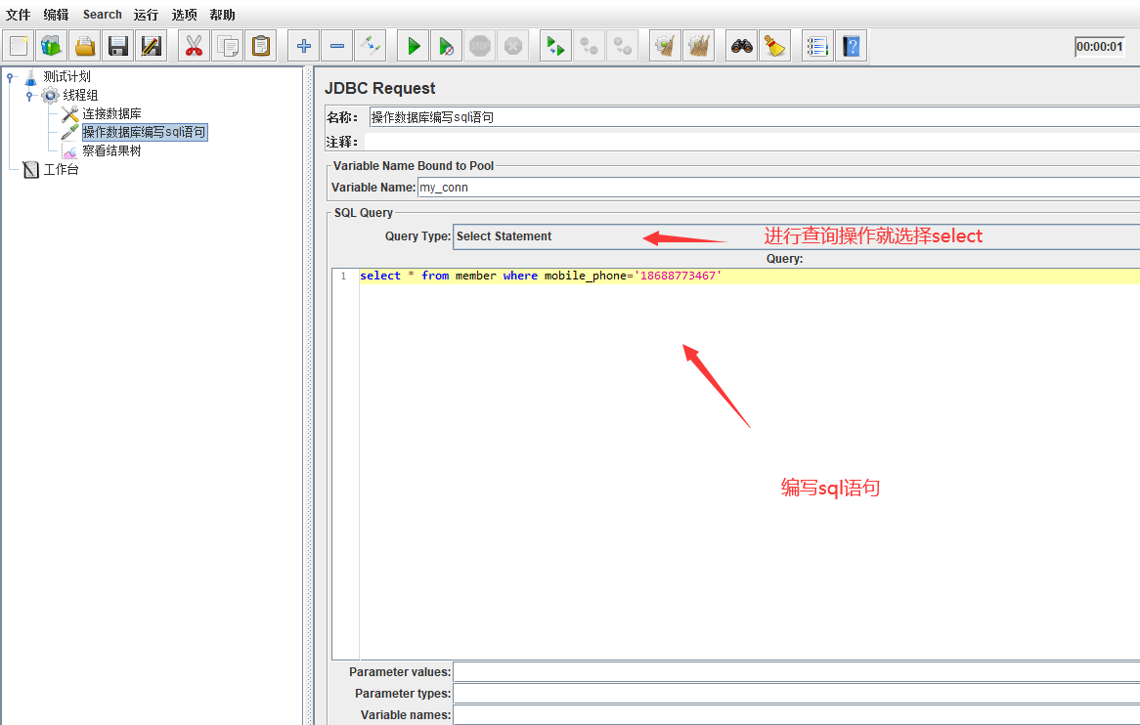Image resolution: width=1140 pixels, height=725 pixels.
Task: Collapse the 线程组 tree node handle
Action: click(x=29, y=96)
